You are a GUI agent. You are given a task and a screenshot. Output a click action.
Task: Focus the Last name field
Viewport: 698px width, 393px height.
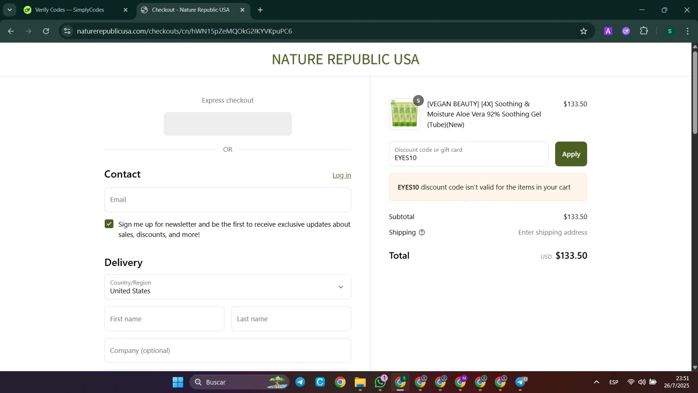(x=291, y=319)
